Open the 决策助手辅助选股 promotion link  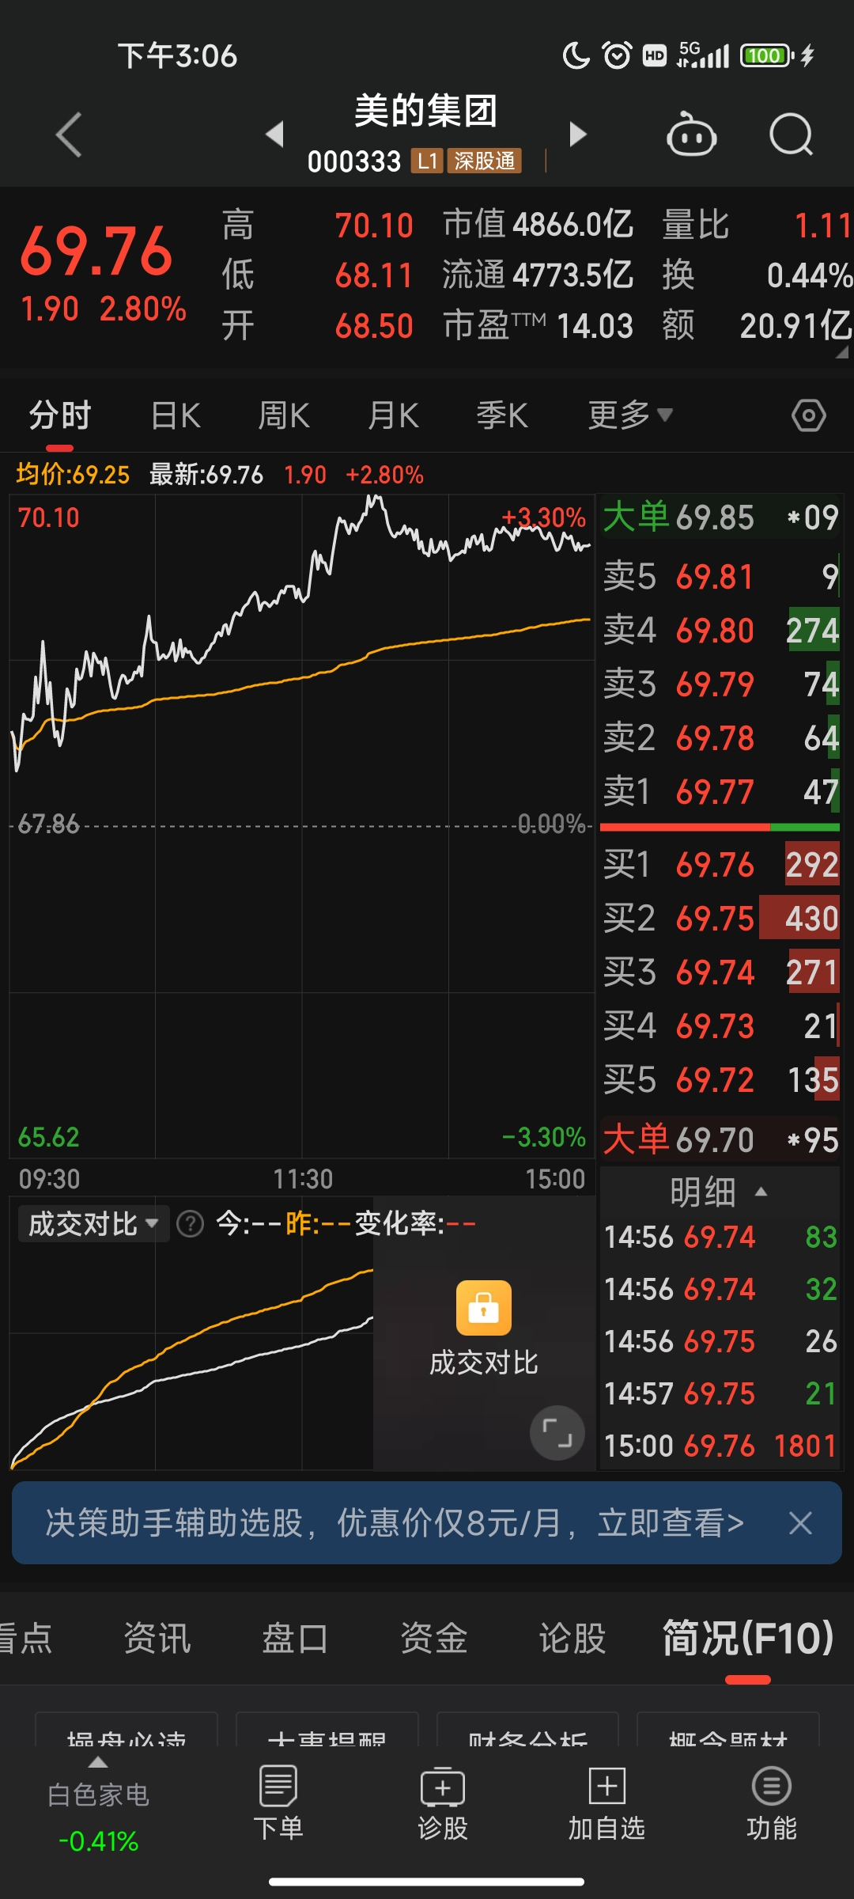tap(395, 1523)
